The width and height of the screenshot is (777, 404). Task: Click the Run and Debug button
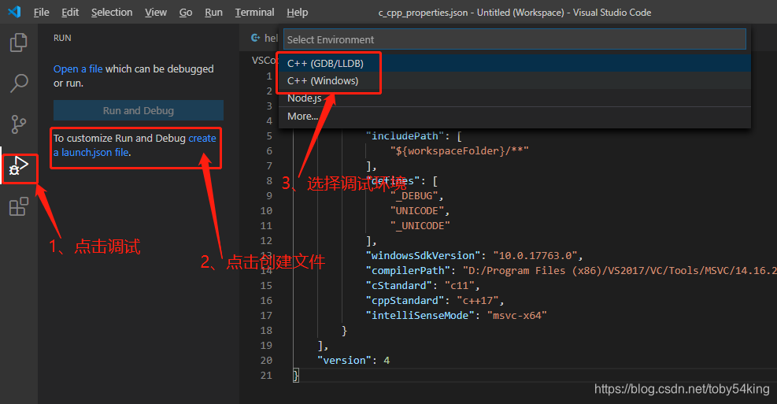[139, 110]
